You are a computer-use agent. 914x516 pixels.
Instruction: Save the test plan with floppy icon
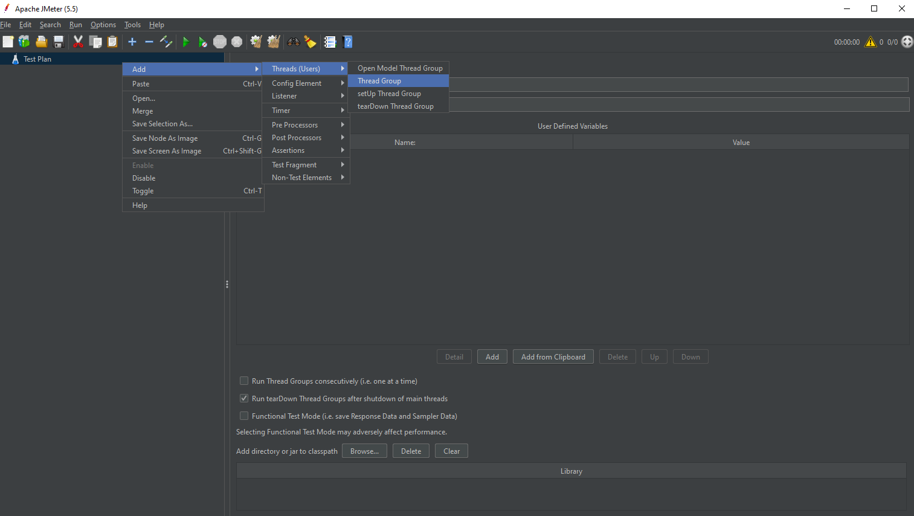tap(59, 42)
